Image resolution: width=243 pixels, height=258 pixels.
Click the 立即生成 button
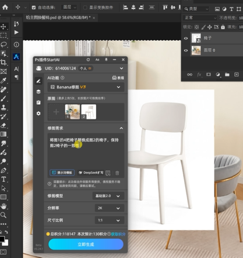coord(86,245)
